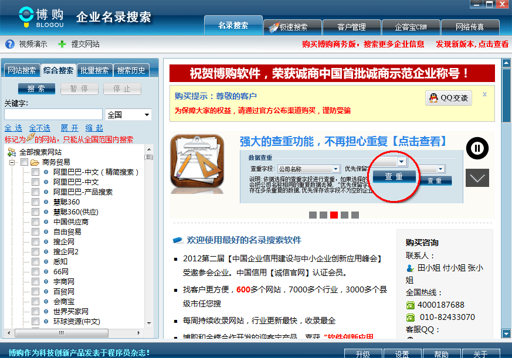Click the 缩起 link
The width and height of the screenshot is (512, 358).
coord(94,128)
